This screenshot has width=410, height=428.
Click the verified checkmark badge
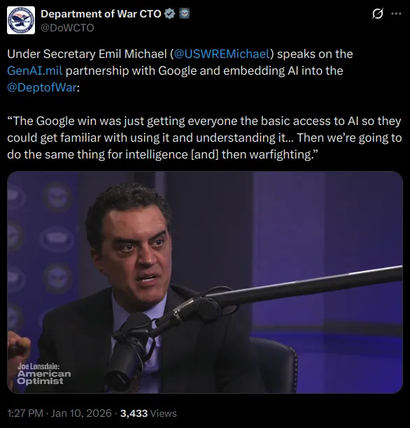[169, 14]
